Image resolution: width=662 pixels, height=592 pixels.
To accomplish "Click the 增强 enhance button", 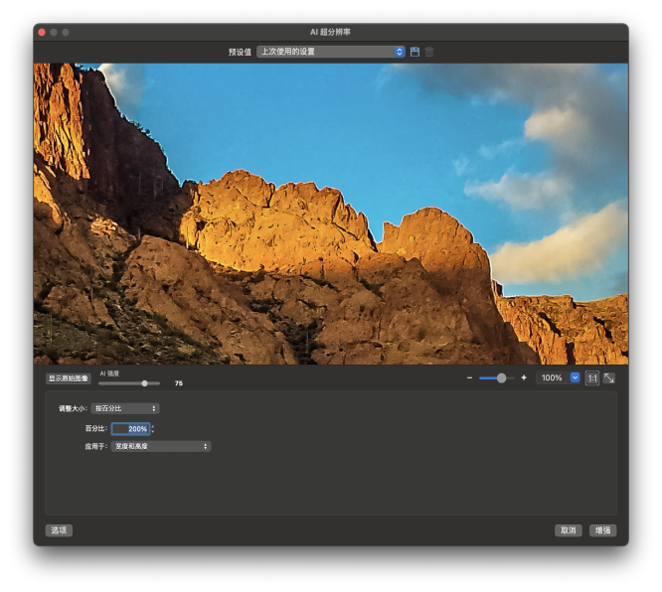I will point(602,530).
